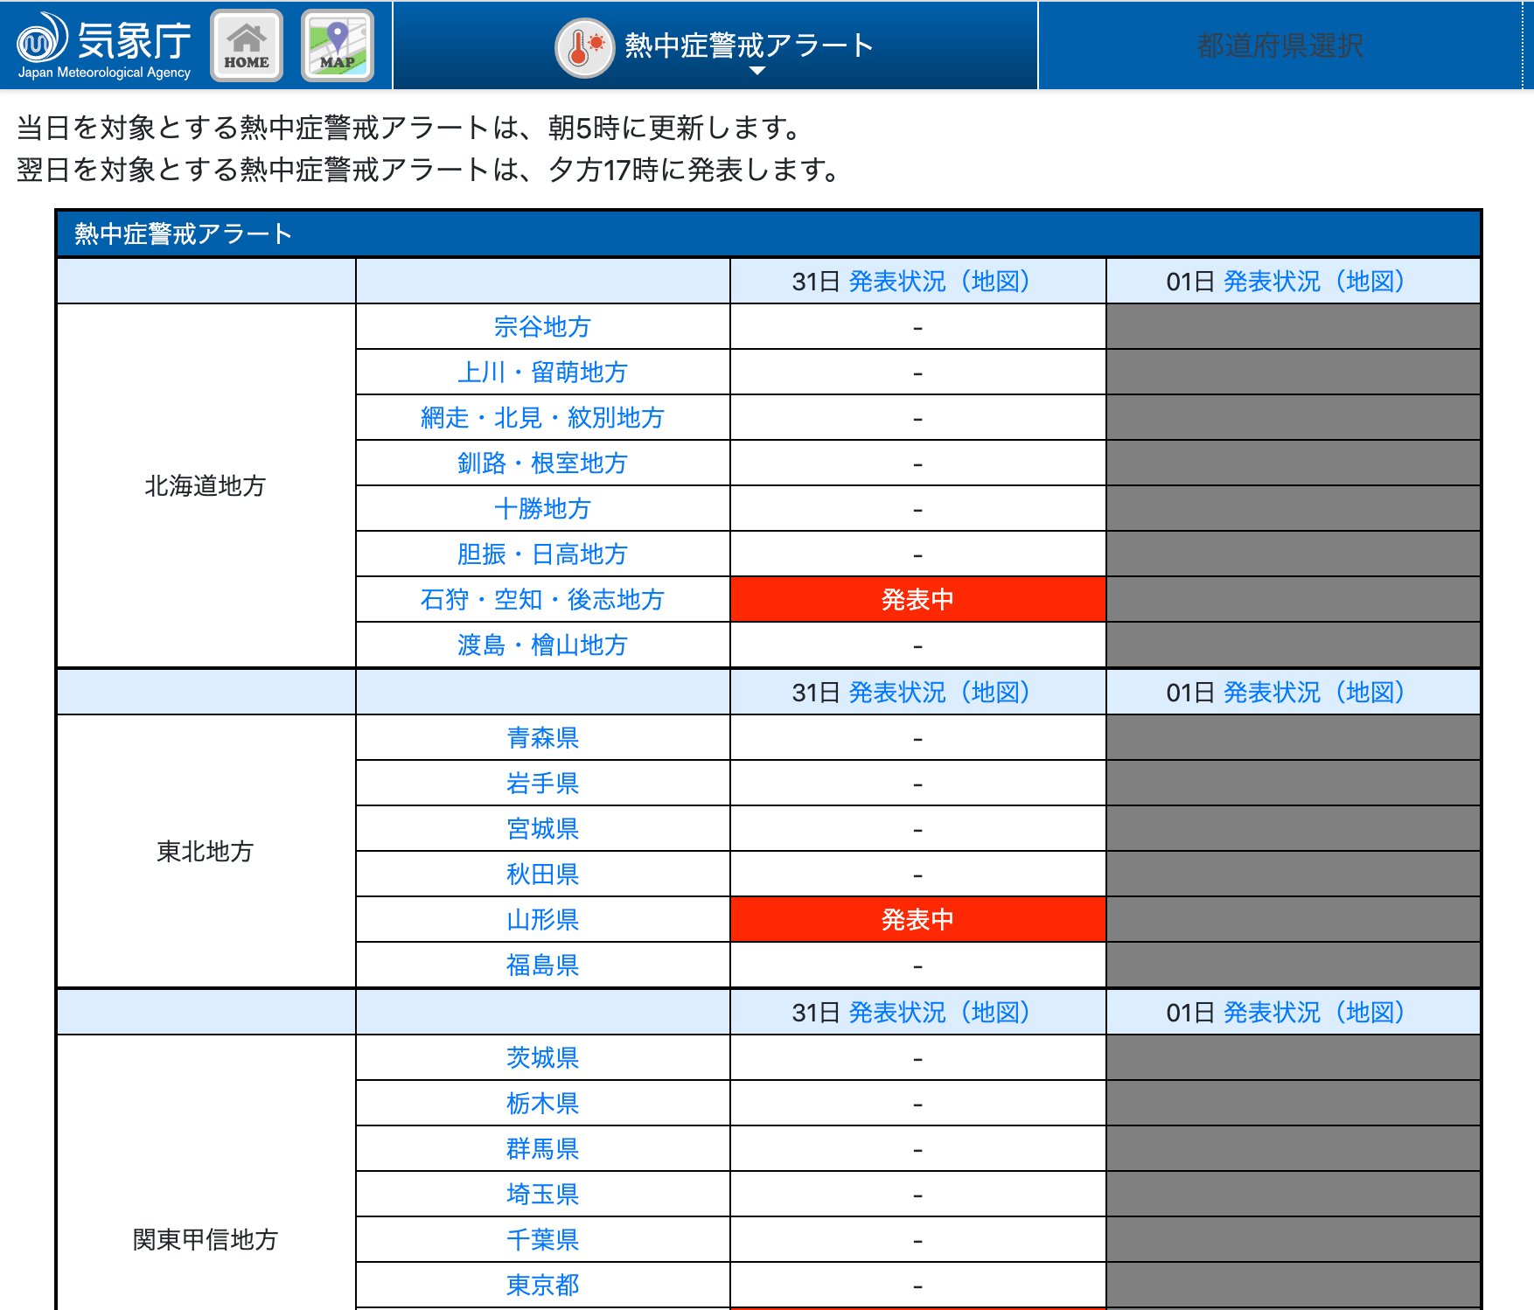Open 01日 発表状況（地図） link in Kanto section
This screenshot has width=1534, height=1310.
pos(1313,1013)
